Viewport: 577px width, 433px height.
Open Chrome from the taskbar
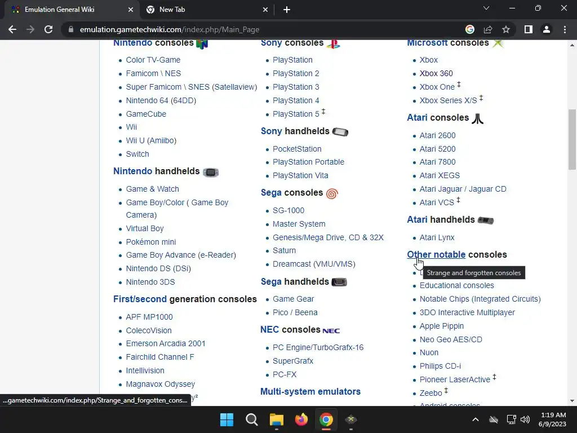tap(326, 419)
